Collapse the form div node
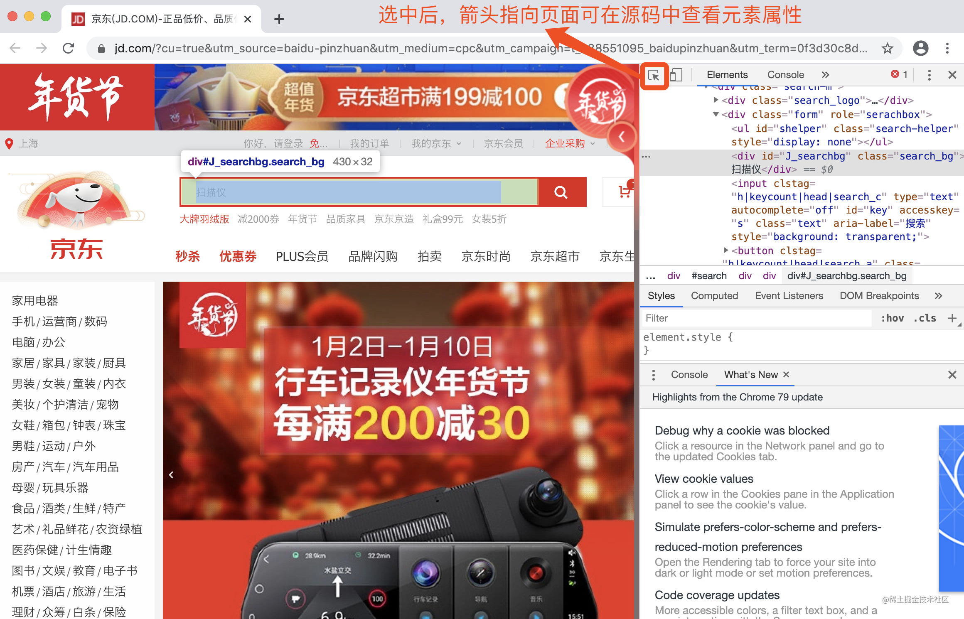This screenshot has width=964, height=619. pos(716,114)
